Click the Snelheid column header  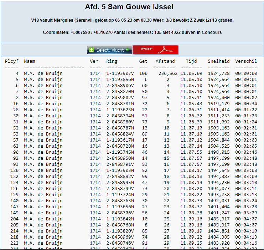[x=219, y=61]
